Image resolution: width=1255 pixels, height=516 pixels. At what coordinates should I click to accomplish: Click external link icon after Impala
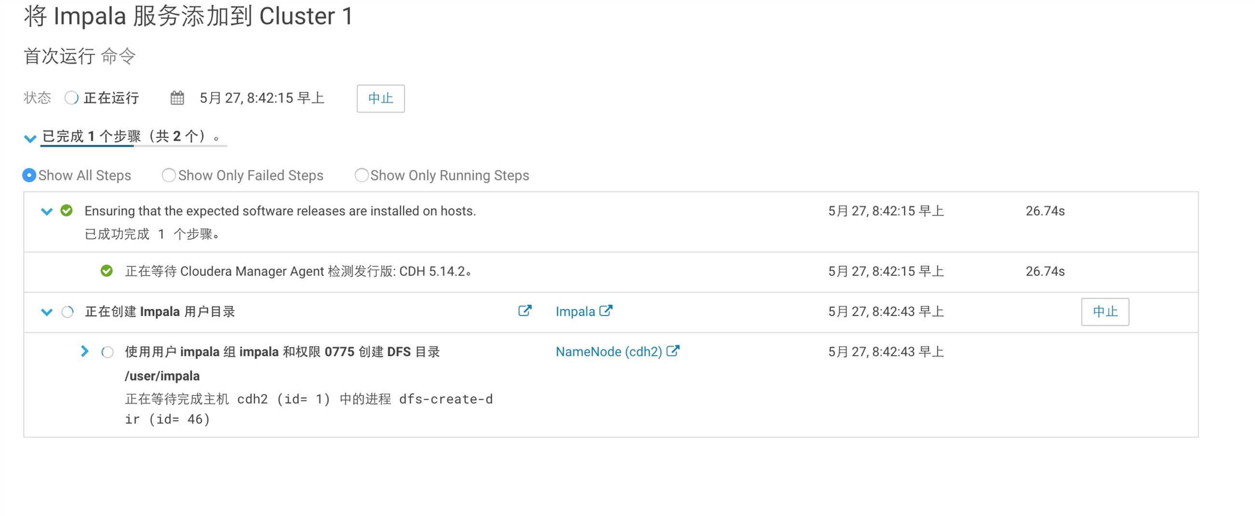click(x=606, y=311)
